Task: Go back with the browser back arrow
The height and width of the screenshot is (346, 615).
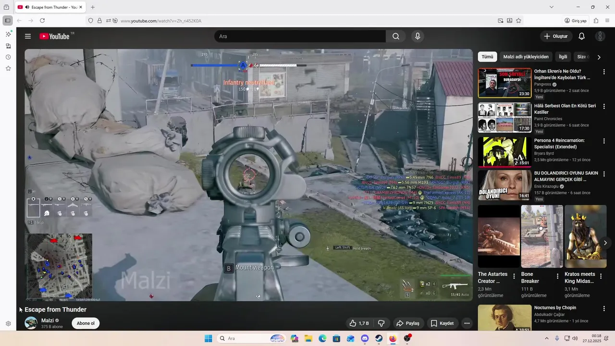Action: 19,21
